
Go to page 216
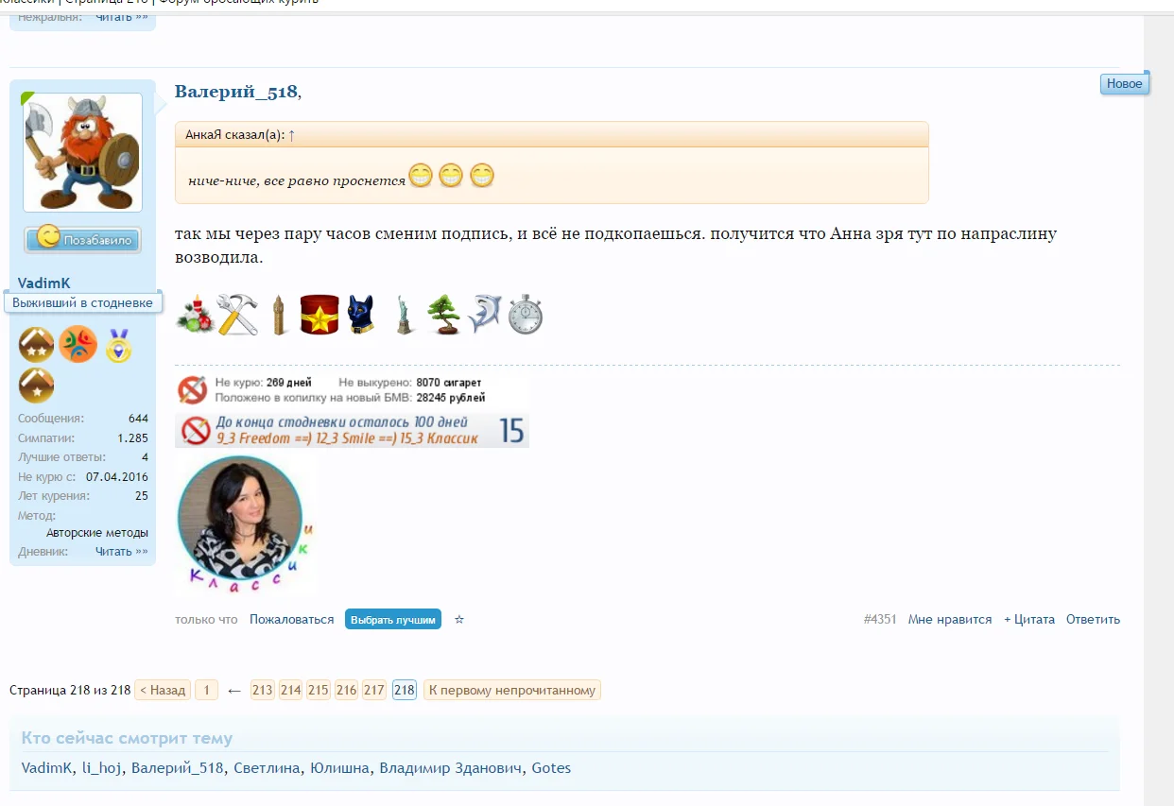[347, 690]
